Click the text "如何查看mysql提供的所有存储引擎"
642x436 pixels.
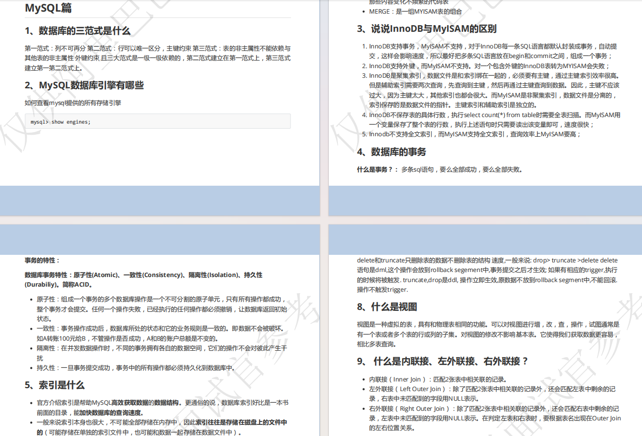tap(73, 103)
